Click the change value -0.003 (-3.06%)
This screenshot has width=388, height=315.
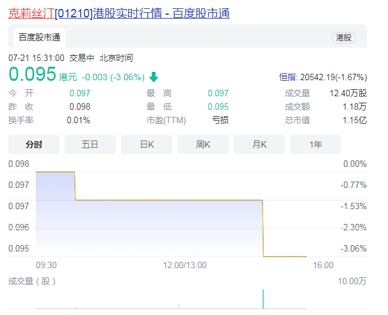pyautogui.click(x=113, y=77)
